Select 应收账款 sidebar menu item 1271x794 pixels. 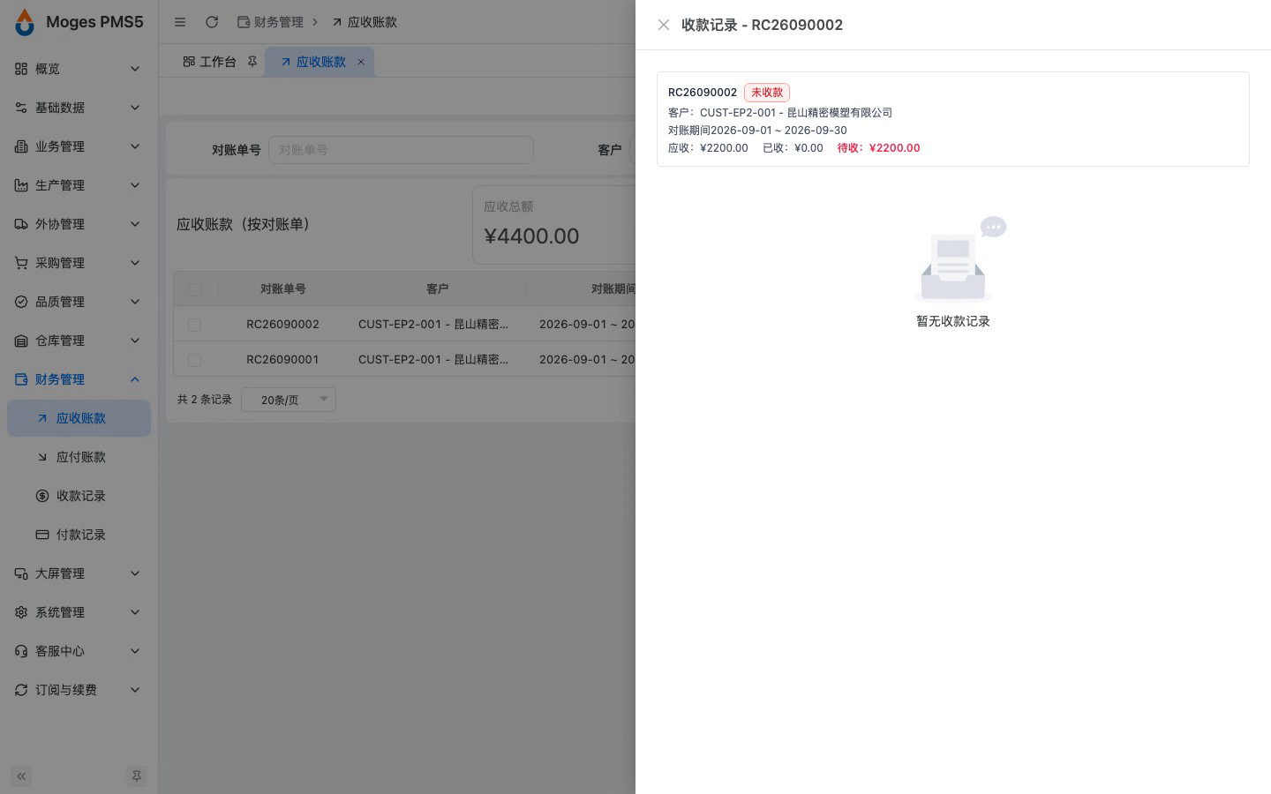pyautogui.click(x=79, y=418)
